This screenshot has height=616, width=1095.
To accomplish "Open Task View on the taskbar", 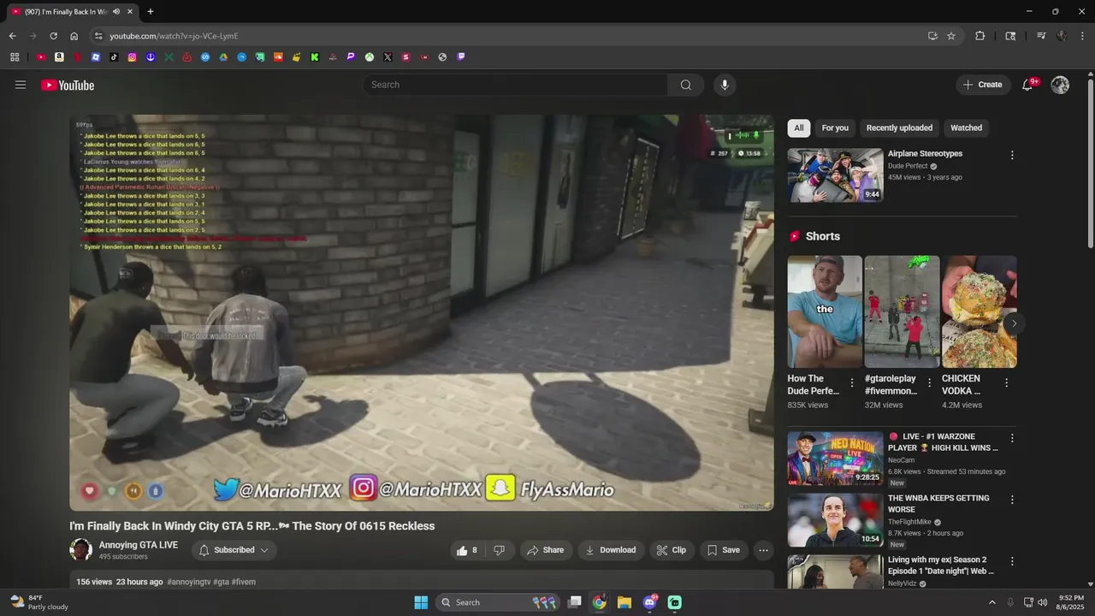I will (x=575, y=602).
